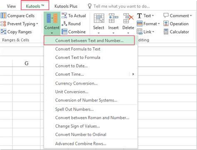The image size is (197, 150).
Task: Select the Copy Ranges tool
Action: [16, 32]
